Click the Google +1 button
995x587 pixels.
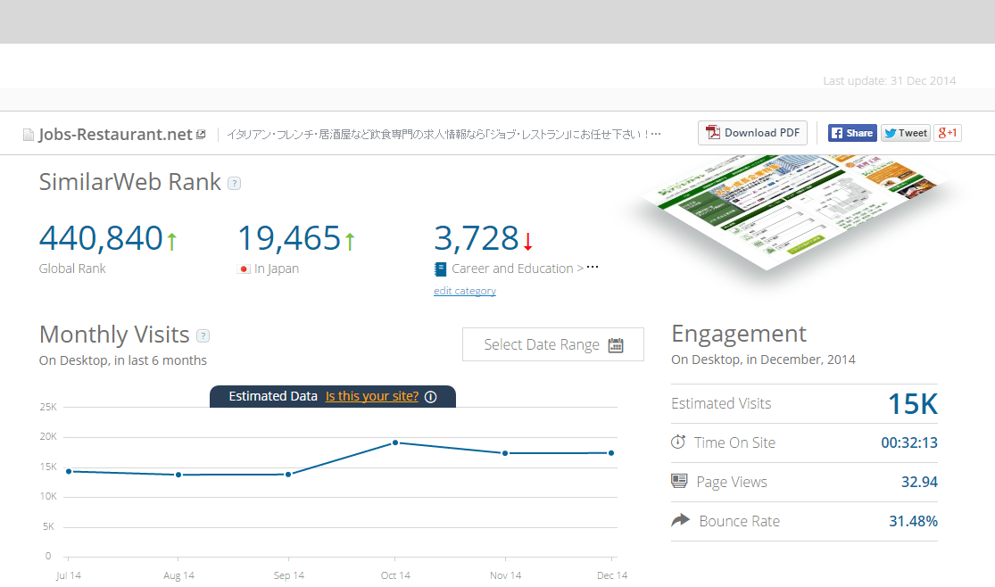[948, 133]
